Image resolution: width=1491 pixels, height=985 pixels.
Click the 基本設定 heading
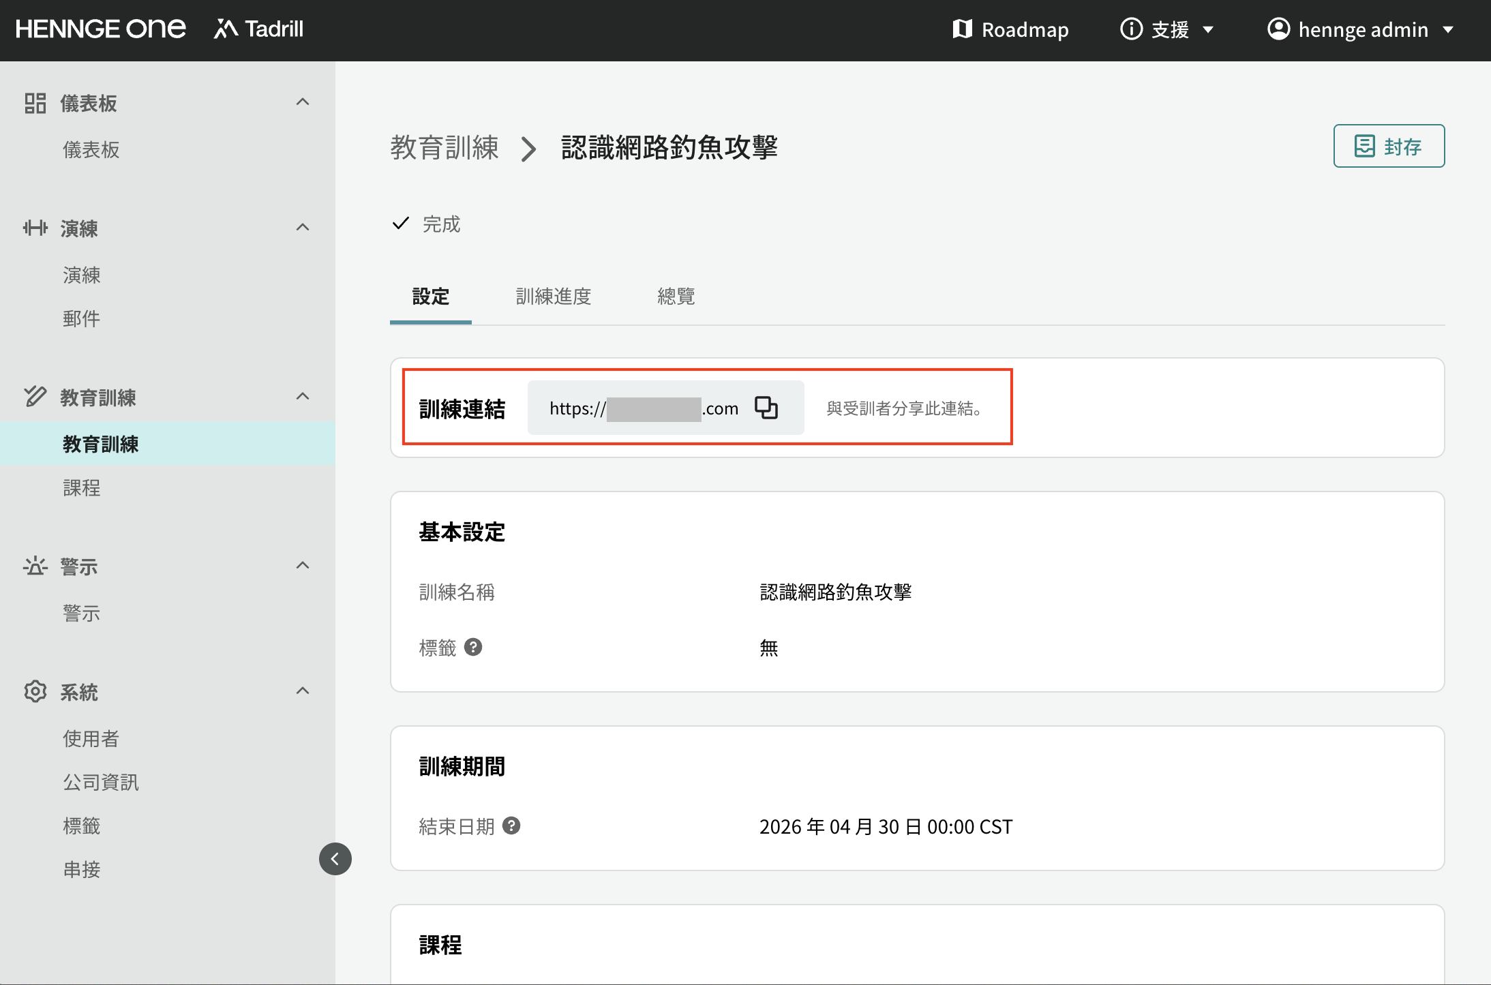coord(462,532)
